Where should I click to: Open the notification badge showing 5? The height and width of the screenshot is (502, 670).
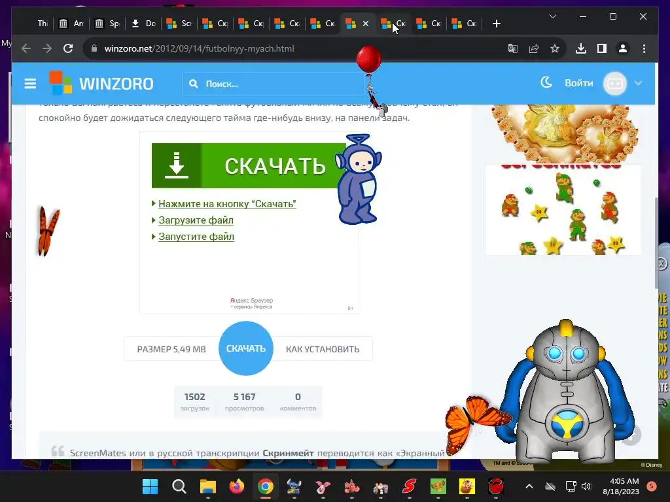[x=652, y=486]
